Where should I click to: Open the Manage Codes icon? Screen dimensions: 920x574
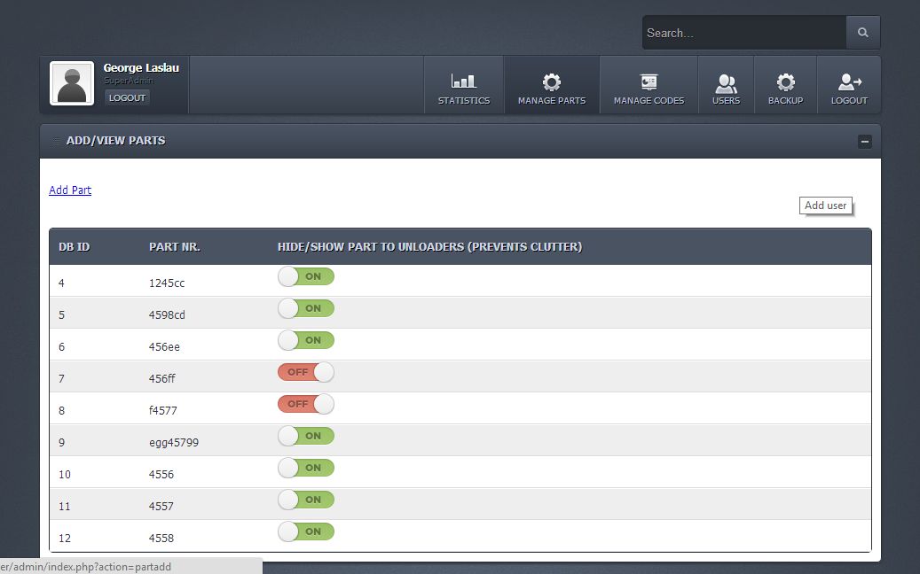pyautogui.click(x=649, y=81)
